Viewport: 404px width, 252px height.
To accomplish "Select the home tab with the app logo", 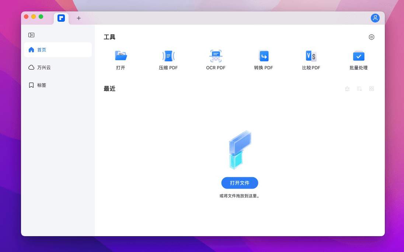I will pos(61,18).
